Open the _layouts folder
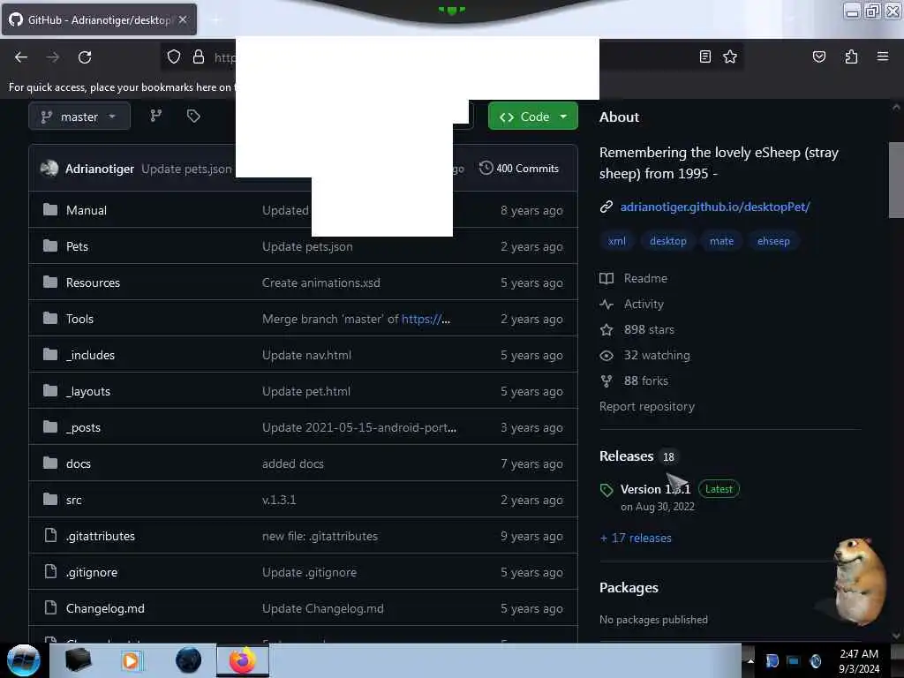The height and width of the screenshot is (678, 904). pos(88,391)
